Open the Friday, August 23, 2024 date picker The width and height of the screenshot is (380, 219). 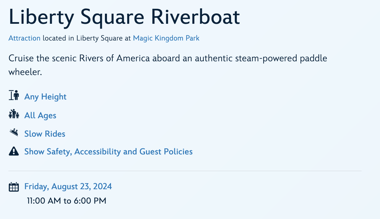68,187
